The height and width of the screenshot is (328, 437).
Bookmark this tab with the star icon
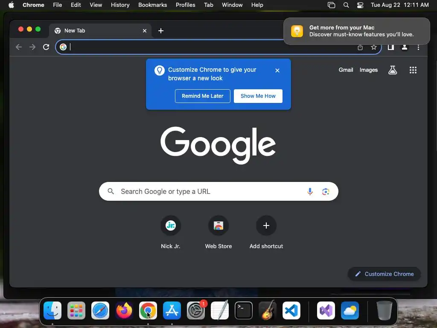374,47
